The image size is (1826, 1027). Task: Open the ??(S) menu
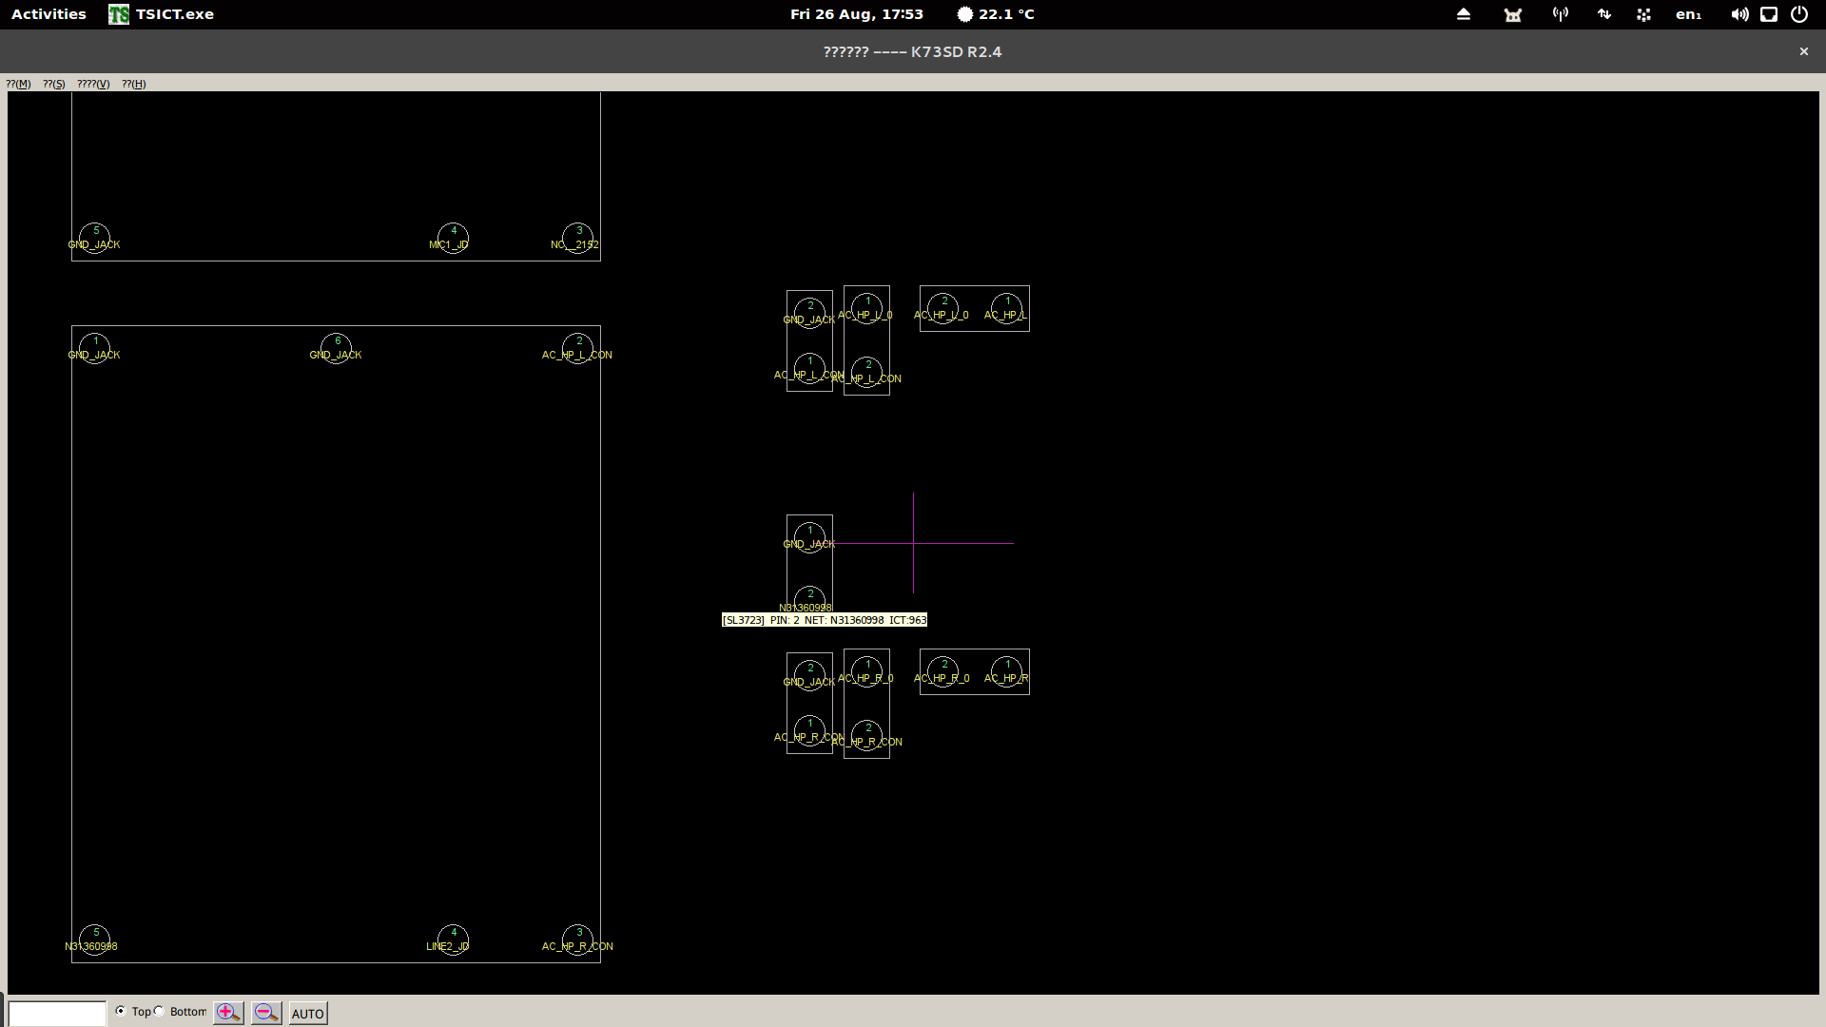click(x=54, y=84)
